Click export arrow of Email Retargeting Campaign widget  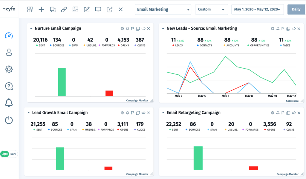pyautogui.click(x=294, y=113)
